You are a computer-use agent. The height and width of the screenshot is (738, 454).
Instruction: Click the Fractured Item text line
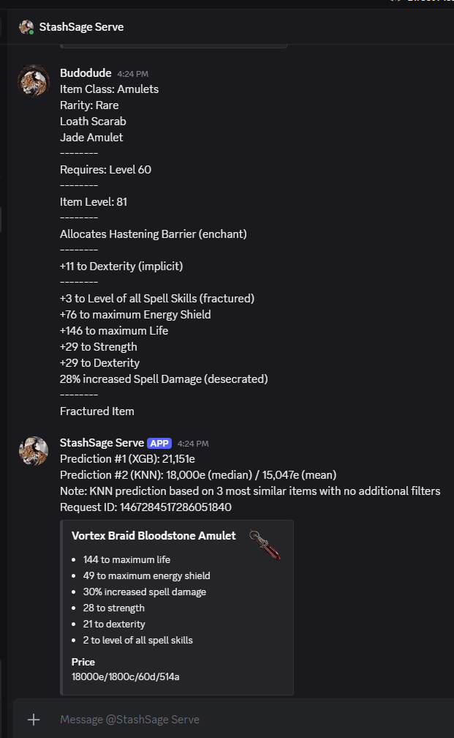(97, 411)
